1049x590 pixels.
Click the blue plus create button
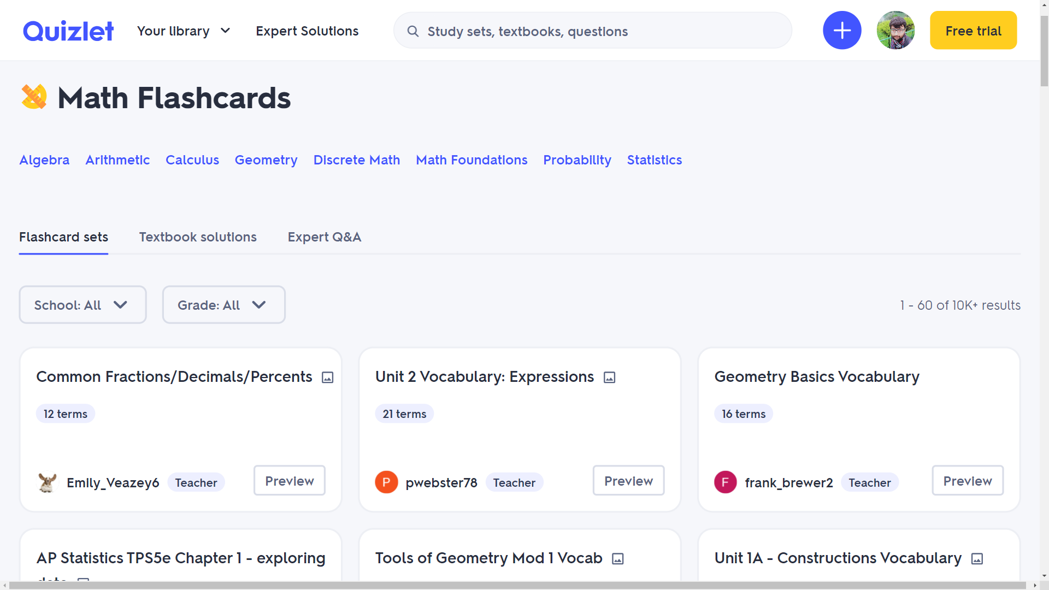point(842,31)
